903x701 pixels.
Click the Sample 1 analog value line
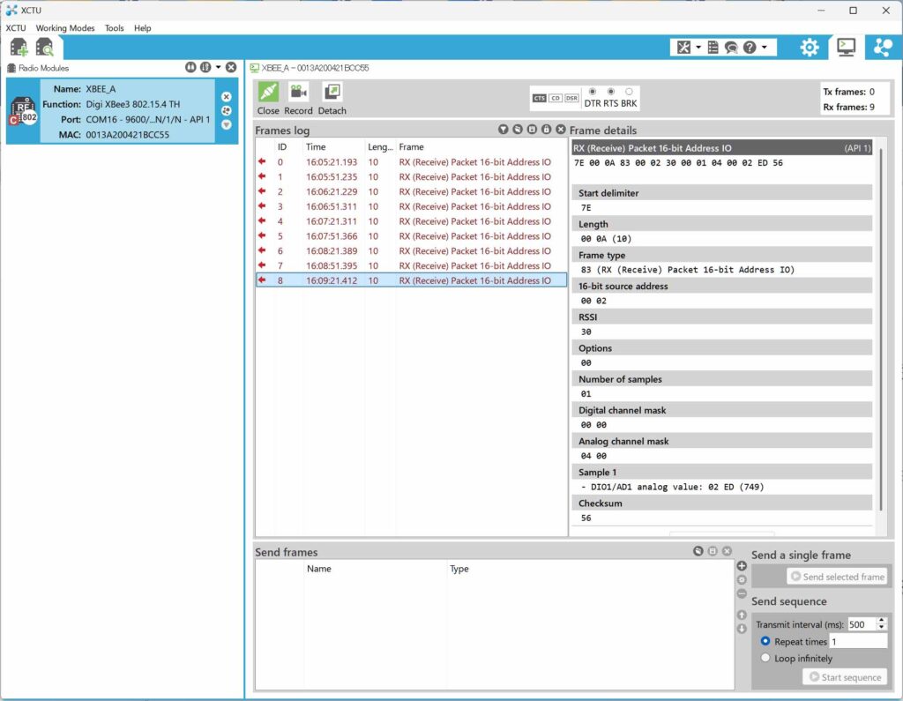pyautogui.click(x=673, y=487)
